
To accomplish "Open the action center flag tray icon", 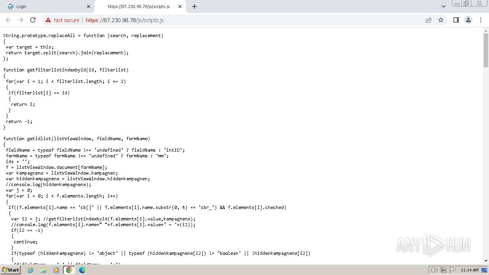I will pos(453,270).
